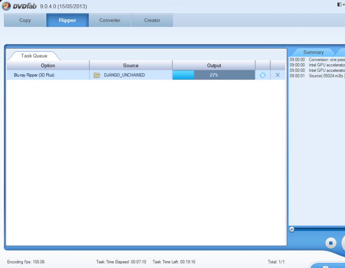Open the skin layout dropdown at top right
The height and width of the screenshot is (268, 345).
340,5
